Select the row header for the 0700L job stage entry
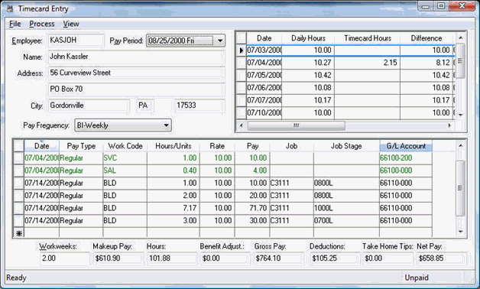The image size is (480, 289). pos(18,221)
